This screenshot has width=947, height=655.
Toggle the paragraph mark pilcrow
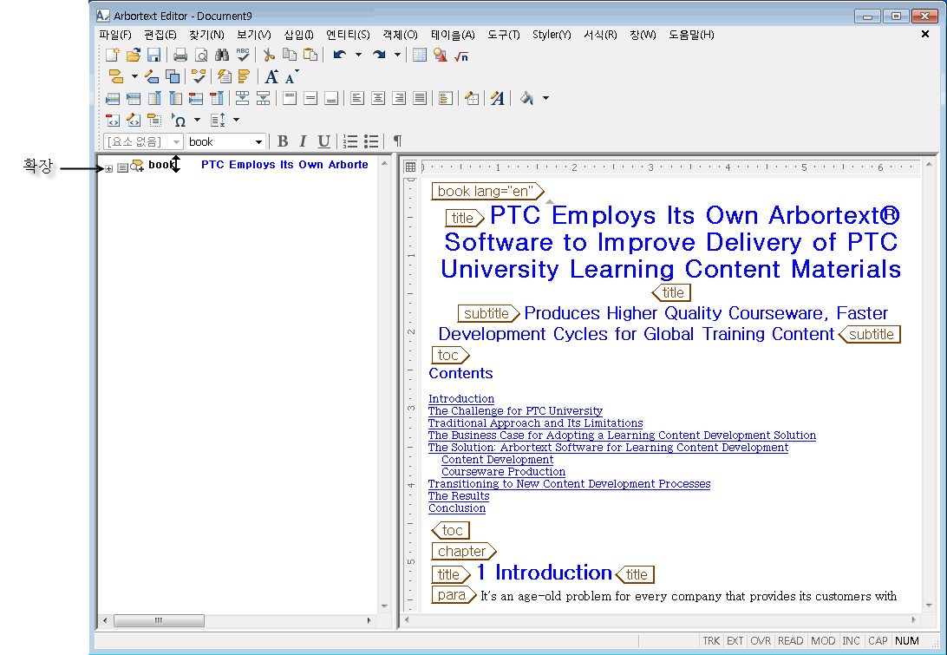coord(397,141)
